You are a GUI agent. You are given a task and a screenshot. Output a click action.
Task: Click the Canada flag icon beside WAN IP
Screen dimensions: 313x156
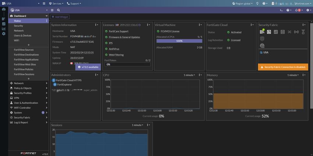[71, 63]
